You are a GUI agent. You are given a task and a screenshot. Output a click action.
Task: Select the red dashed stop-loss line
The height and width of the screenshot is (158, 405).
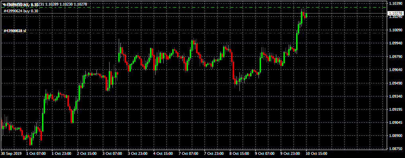(194, 33)
